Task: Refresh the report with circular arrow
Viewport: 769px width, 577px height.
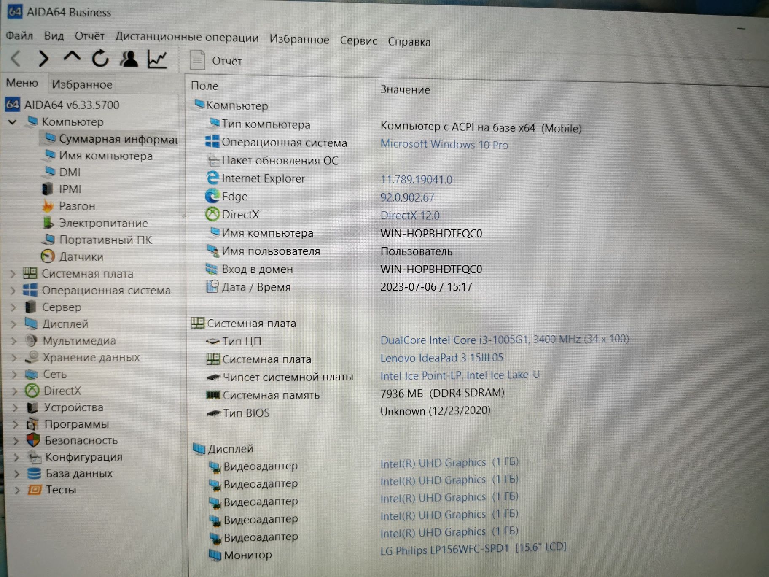Action: coord(100,59)
